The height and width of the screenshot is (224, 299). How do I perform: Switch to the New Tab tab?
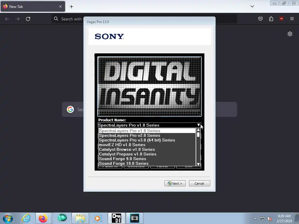[33, 6]
